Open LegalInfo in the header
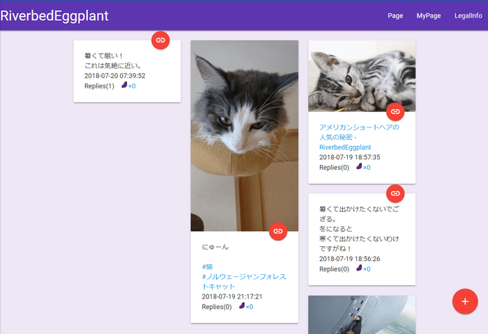 (469, 15)
